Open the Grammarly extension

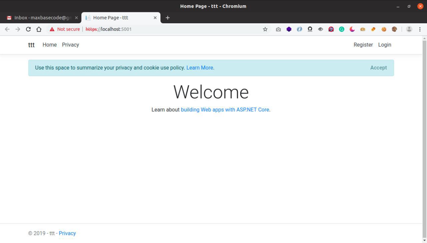(342, 29)
